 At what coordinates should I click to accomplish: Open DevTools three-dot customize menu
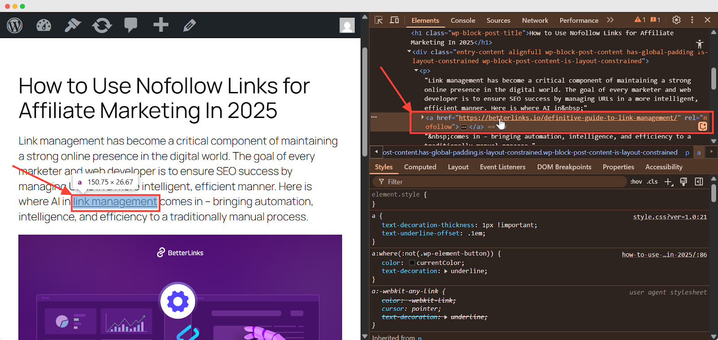pos(692,20)
